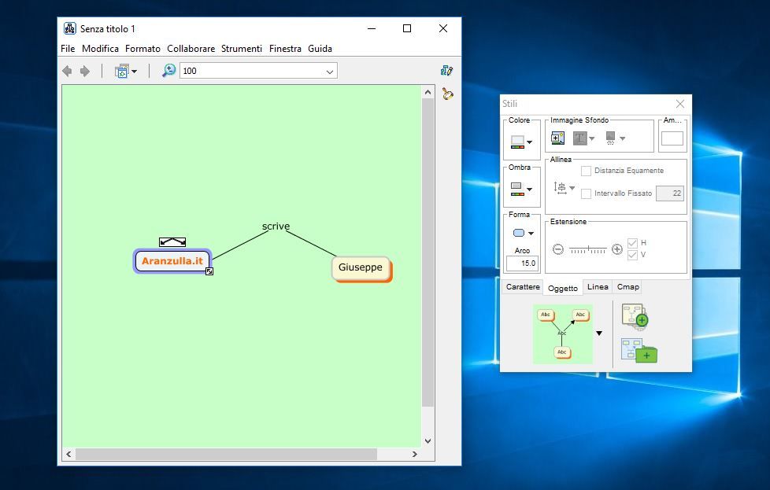Open the Guida menu
Viewport: 770px width, 490px height.
tap(320, 49)
